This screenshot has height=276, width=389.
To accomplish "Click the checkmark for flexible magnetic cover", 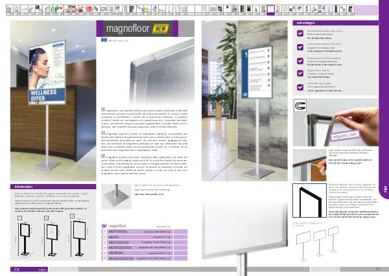I will 300,61.
